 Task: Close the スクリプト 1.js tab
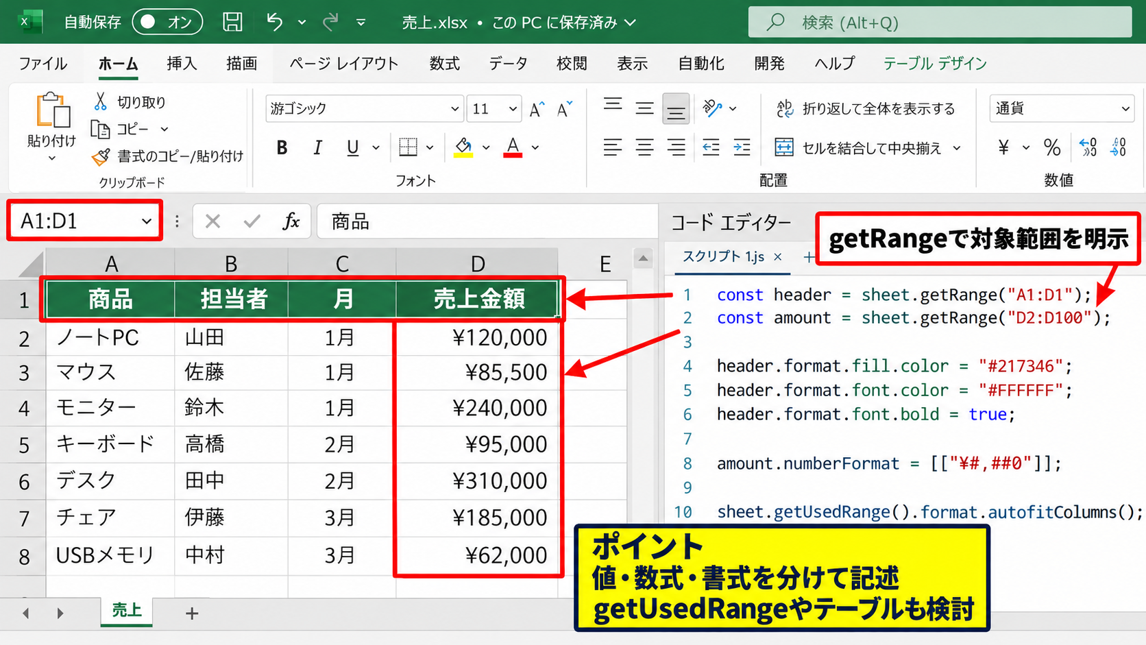(x=778, y=257)
